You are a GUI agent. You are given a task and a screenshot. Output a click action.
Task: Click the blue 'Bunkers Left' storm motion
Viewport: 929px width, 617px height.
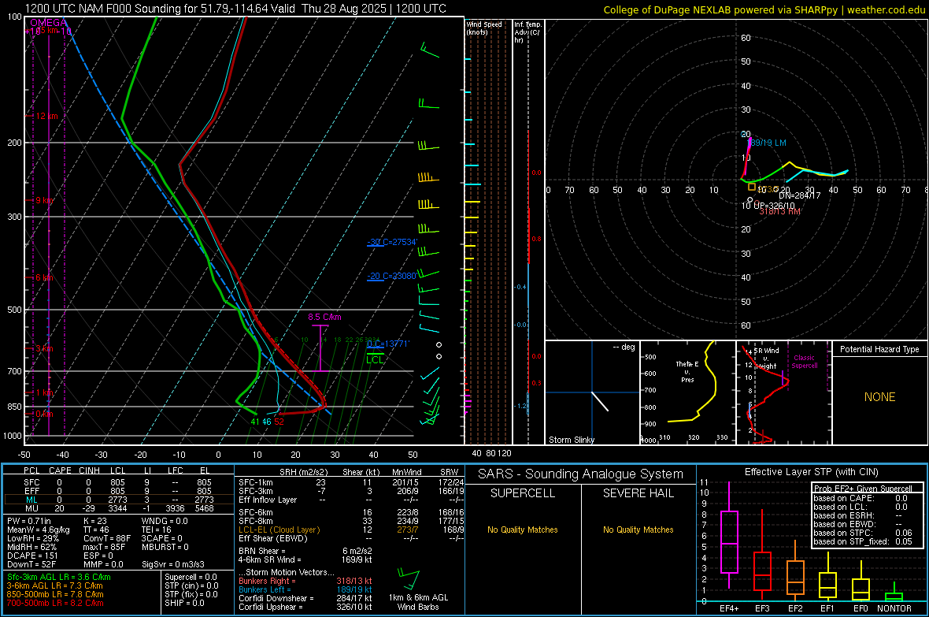point(305,589)
